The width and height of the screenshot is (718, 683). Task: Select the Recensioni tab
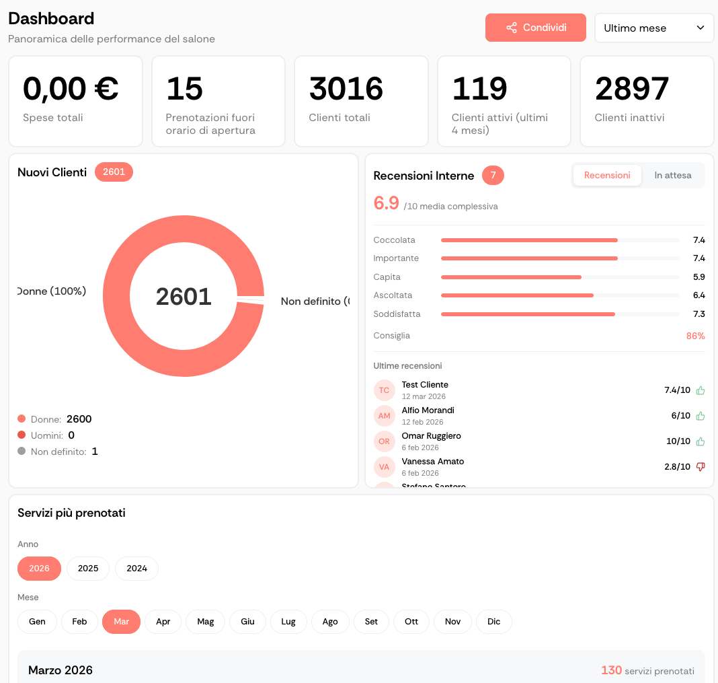[607, 176]
